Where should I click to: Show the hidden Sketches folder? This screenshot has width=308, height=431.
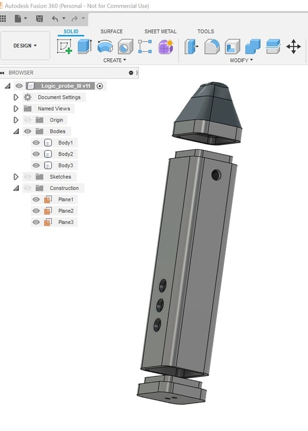[27, 177]
